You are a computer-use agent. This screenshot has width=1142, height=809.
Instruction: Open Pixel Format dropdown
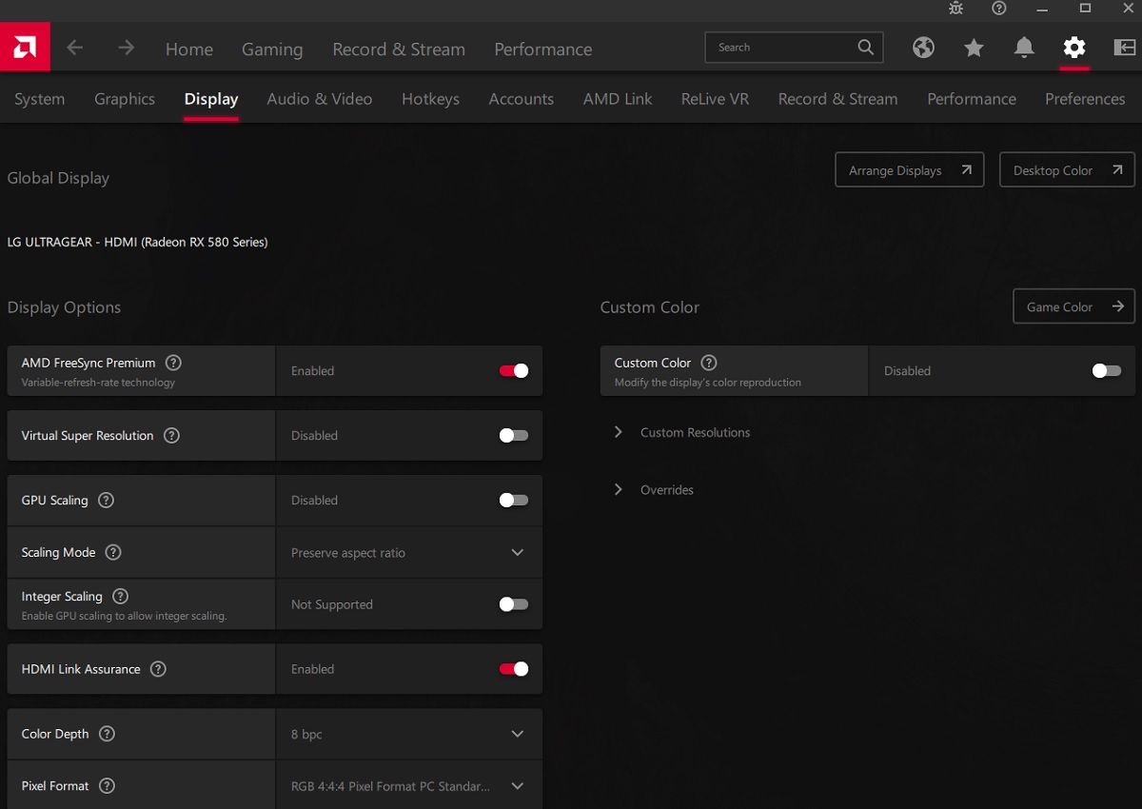pyautogui.click(x=409, y=786)
